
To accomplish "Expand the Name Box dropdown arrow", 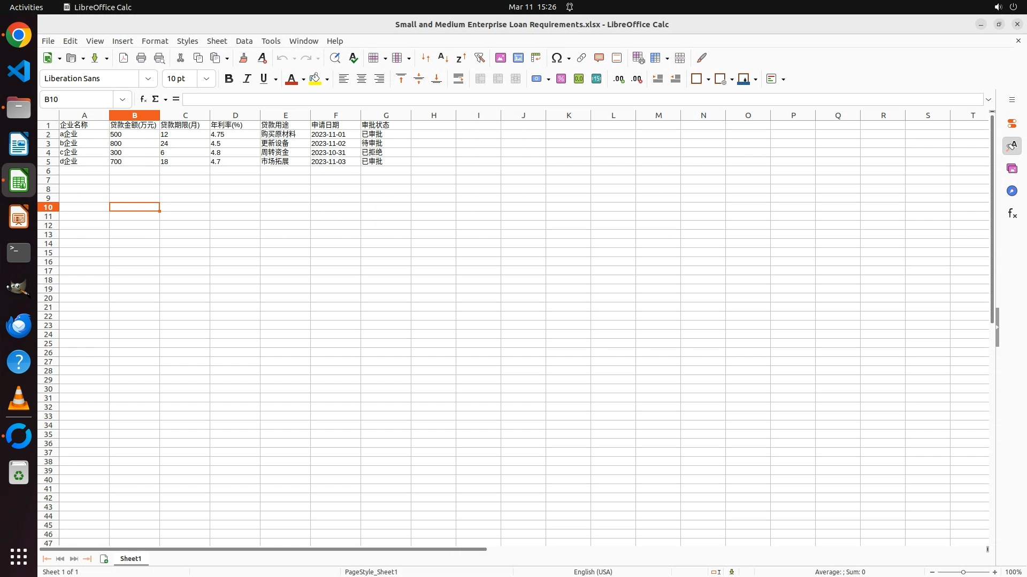I will point(122,99).
